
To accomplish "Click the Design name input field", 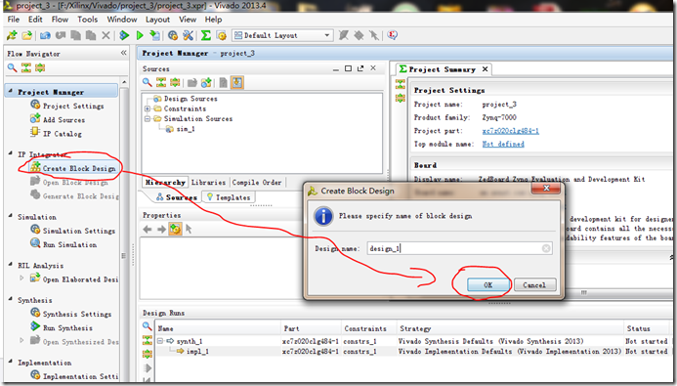I will 459,248.
